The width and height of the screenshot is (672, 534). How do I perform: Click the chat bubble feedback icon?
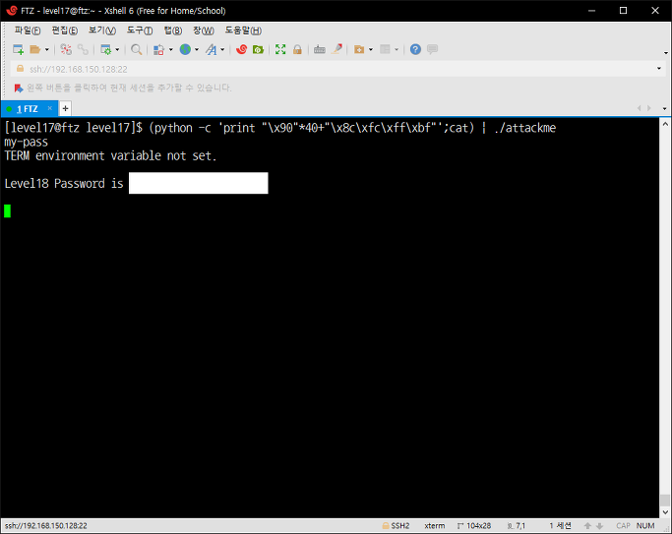(x=433, y=49)
